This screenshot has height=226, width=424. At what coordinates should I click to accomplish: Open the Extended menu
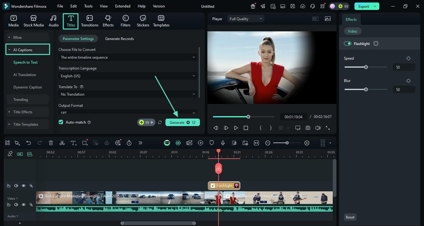pyautogui.click(x=123, y=6)
